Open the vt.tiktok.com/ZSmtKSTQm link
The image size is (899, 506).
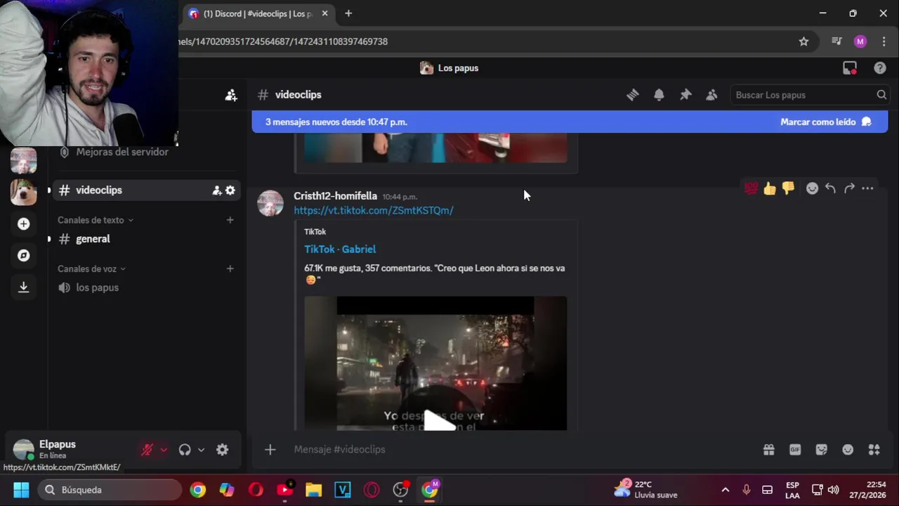coord(374,210)
